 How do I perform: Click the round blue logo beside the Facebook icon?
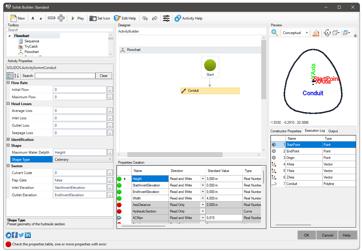(9, 235)
